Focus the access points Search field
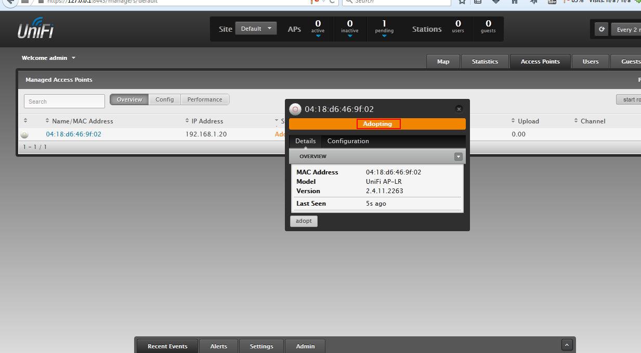 (x=64, y=101)
